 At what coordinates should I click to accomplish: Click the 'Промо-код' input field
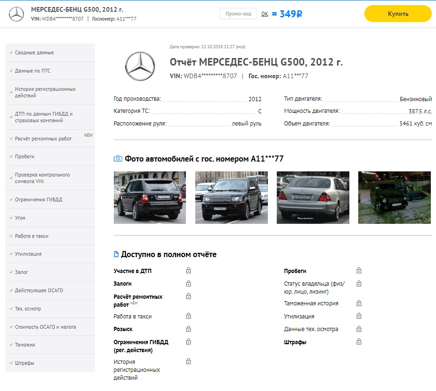pos(238,14)
